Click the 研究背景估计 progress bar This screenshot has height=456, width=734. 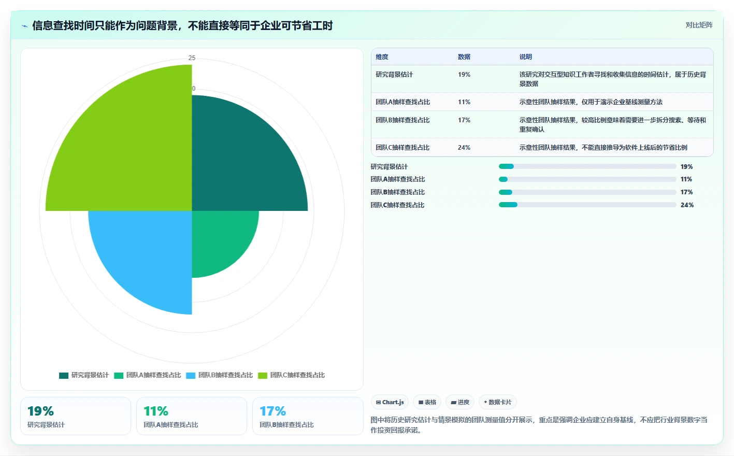click(x=587, y=166)
